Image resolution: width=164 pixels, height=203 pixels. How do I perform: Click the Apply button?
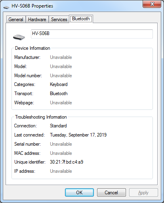[x=143, y=192]
